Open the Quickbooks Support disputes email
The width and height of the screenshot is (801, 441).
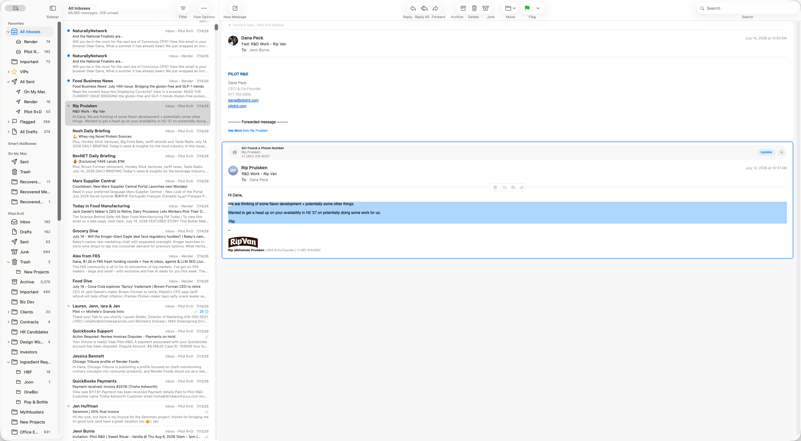[x=138, y=339]
